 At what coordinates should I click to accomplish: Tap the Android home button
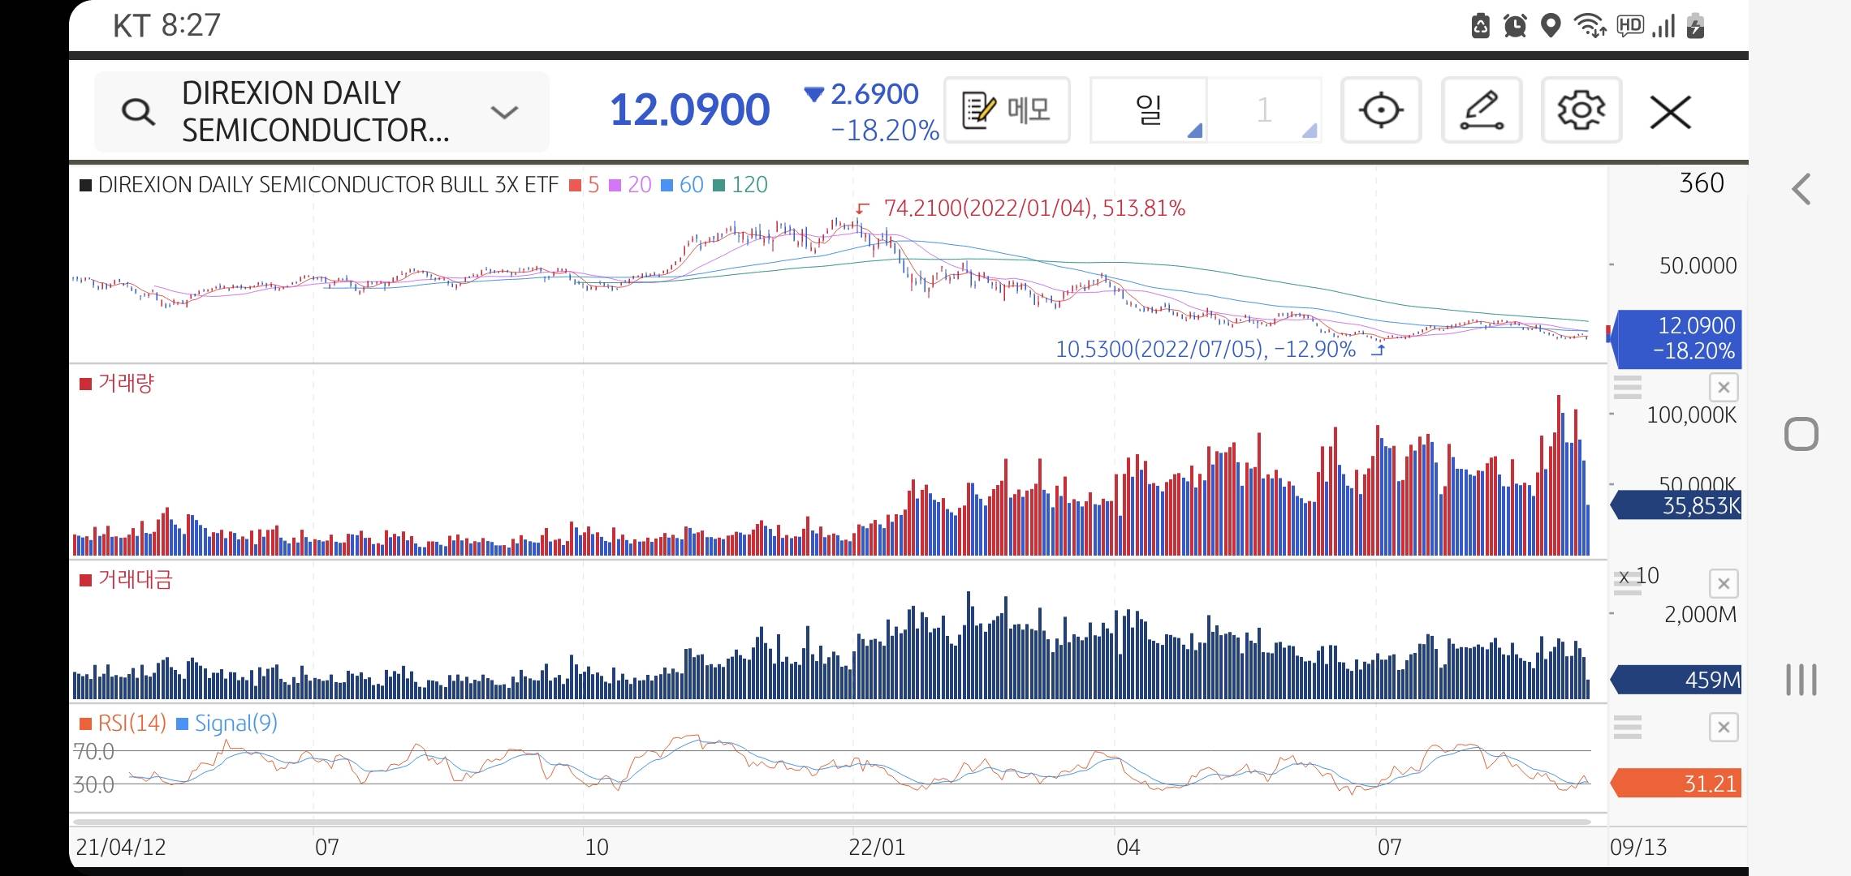click(1801, 435)
